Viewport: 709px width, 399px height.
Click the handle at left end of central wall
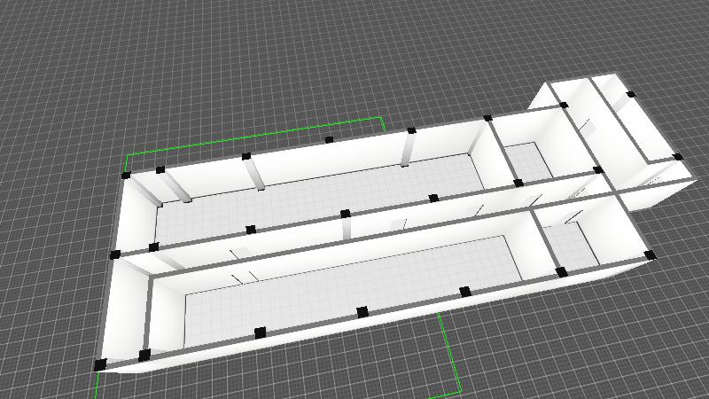(114, 255)
